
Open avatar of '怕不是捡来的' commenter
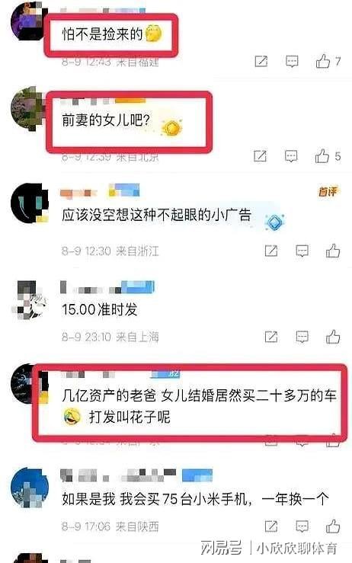28,20
